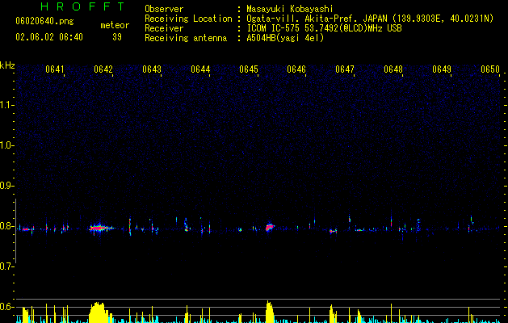Click the 1.1 kHz frequency label

(6, 105)
